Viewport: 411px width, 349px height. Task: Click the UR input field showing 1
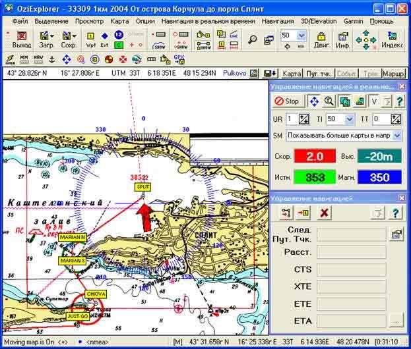[x=292, y=119]
